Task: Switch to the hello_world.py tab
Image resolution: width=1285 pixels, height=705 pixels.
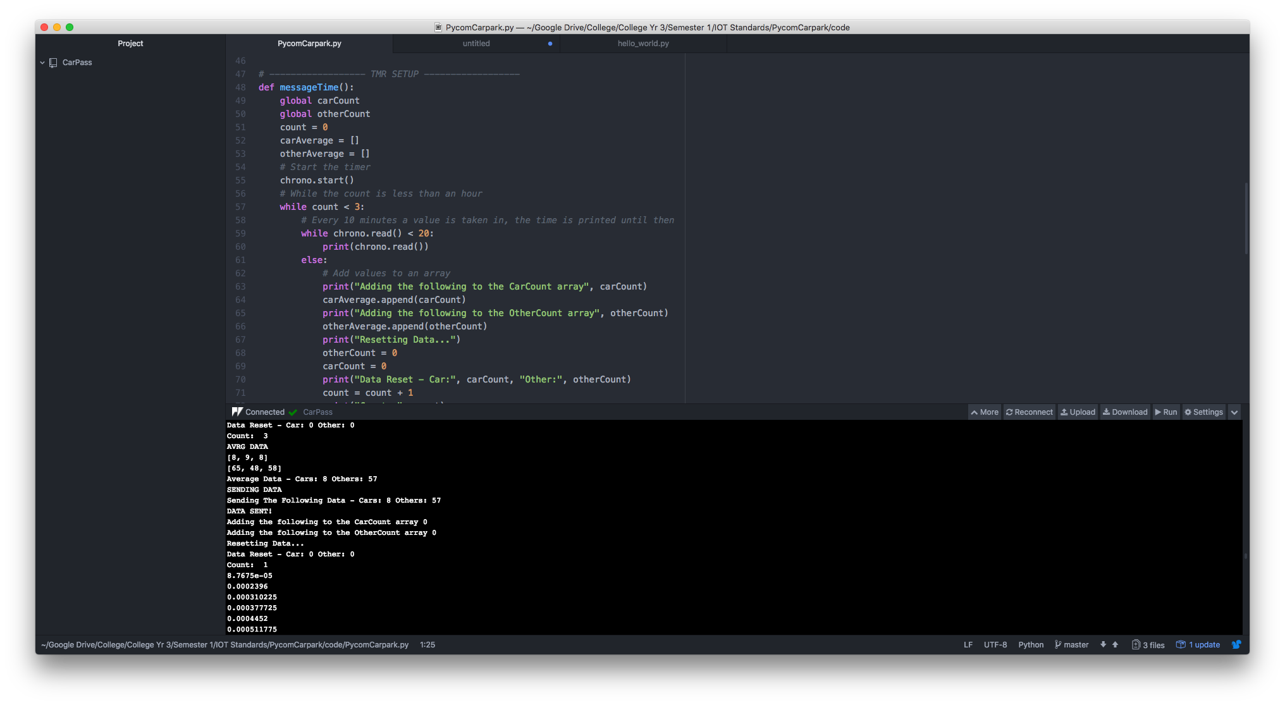Action: [x=643, y=44]
